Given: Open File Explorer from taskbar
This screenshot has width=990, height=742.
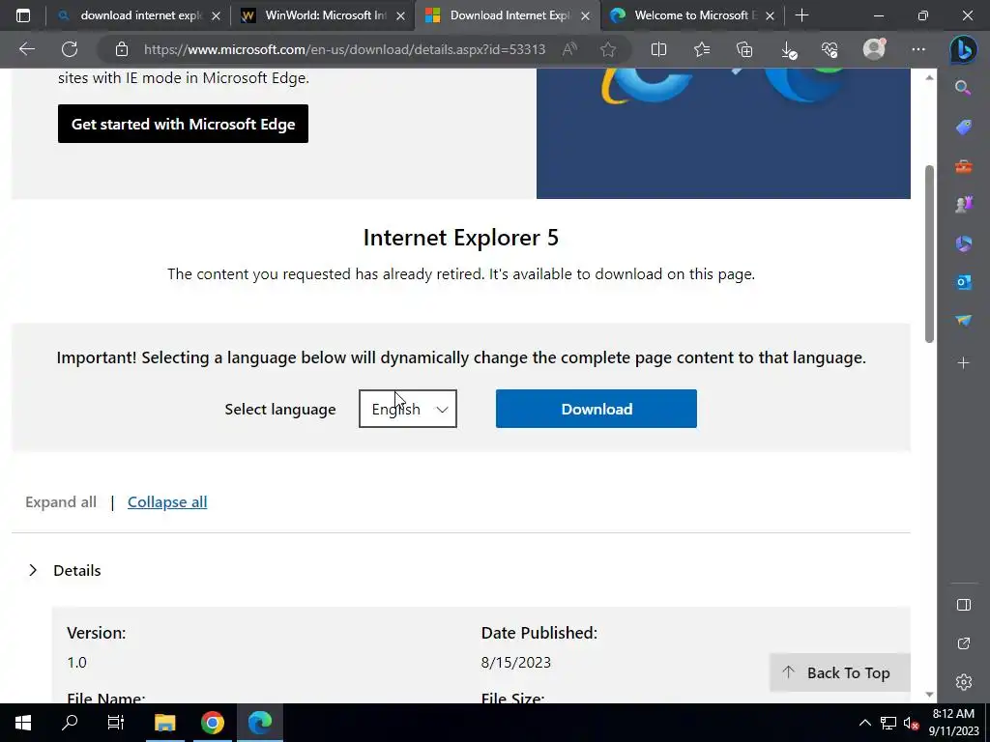Looking at the screenshot, I should 164,723.
